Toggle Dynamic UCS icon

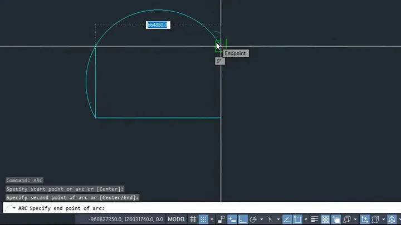point(365,219)
